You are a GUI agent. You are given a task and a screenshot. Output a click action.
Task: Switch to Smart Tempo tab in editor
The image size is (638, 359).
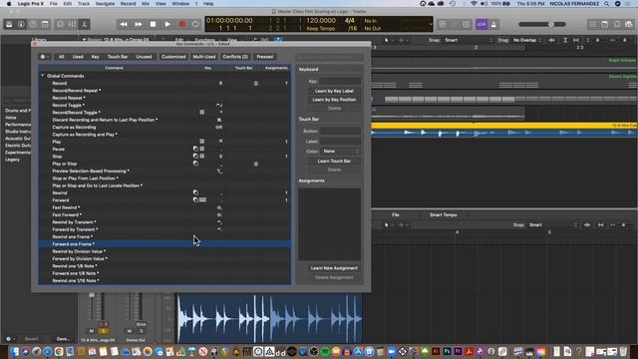coord(443,215)
